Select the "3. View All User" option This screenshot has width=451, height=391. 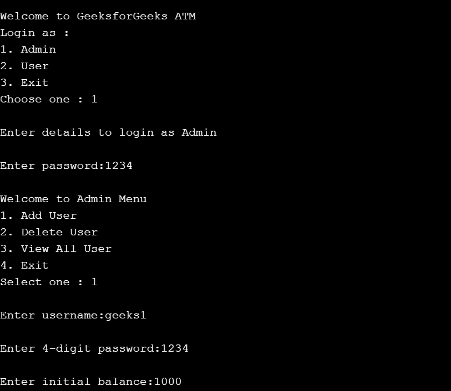(55, 249)
